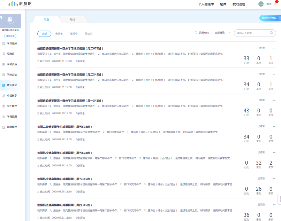
Task: Open more options for 周二678班 assignment
Action: coord(274,48)
